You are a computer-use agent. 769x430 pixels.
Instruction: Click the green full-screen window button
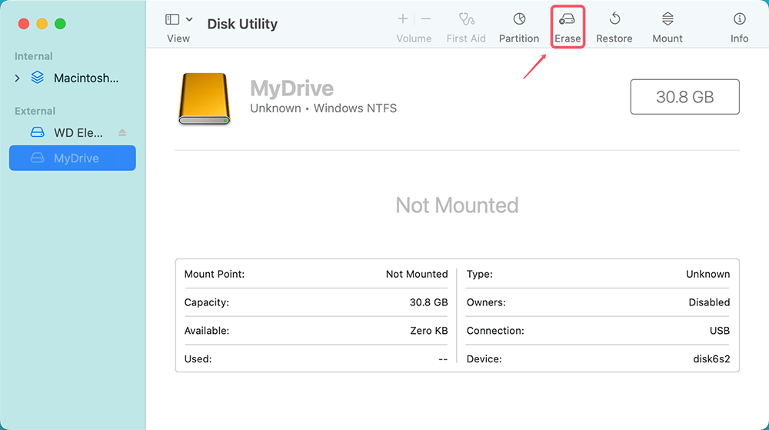point(60,24)
